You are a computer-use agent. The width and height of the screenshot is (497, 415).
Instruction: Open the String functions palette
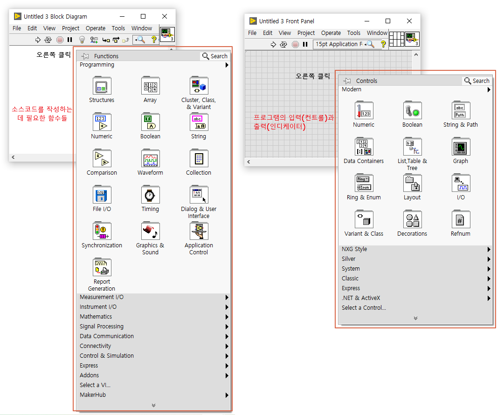(x=199, y=122)
